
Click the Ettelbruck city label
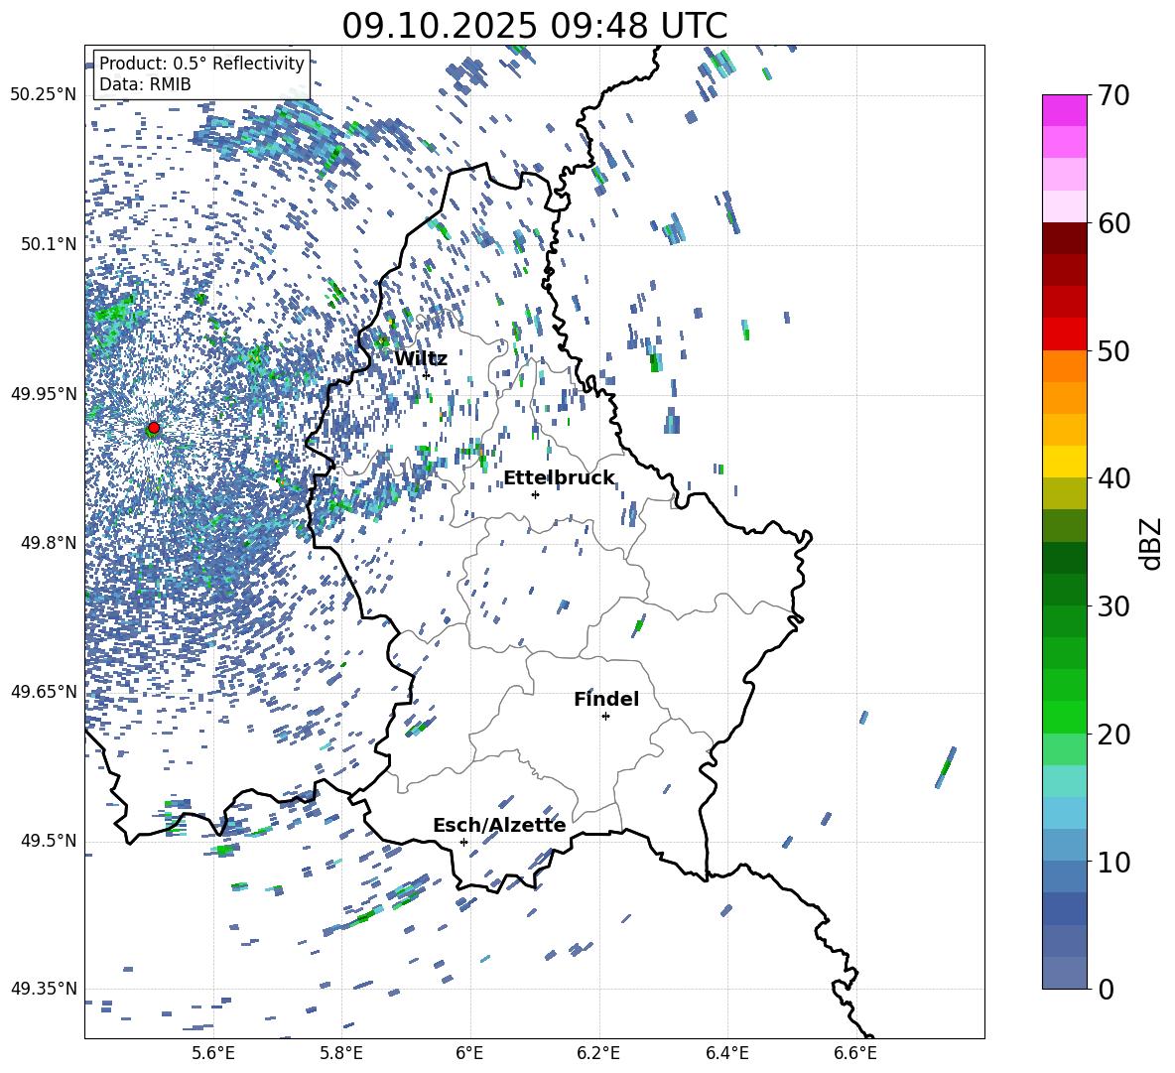559,478
